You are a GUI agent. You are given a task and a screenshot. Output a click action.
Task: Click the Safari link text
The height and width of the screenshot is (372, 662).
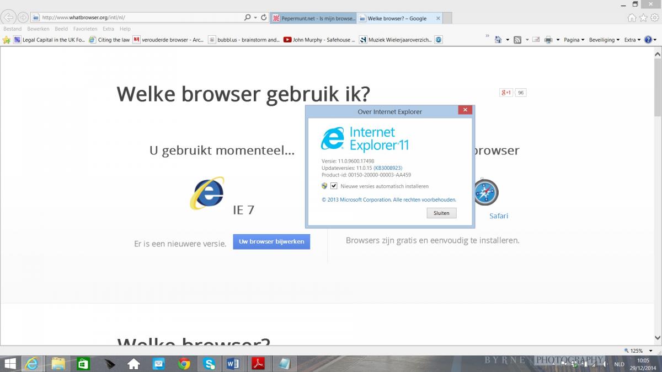point(499,215)
